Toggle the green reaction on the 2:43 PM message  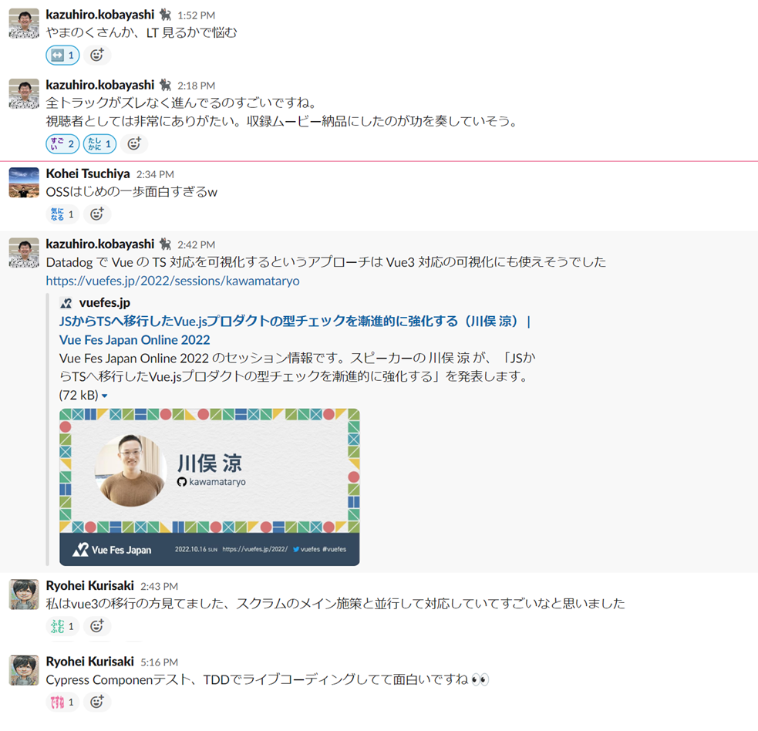coord(62,627)
